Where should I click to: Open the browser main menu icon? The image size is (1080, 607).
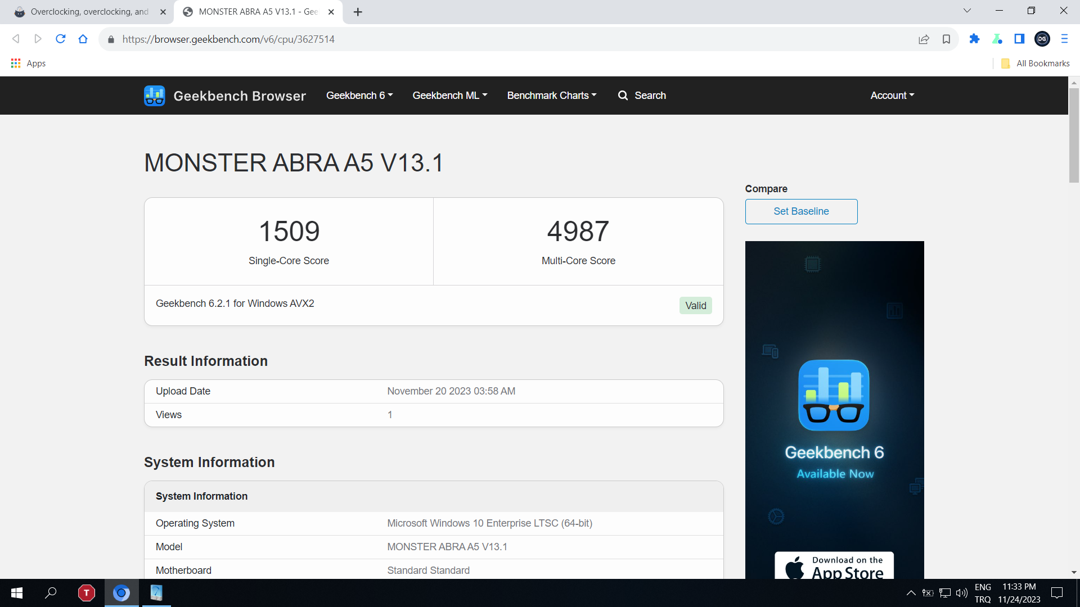[x=1064, y=39]
